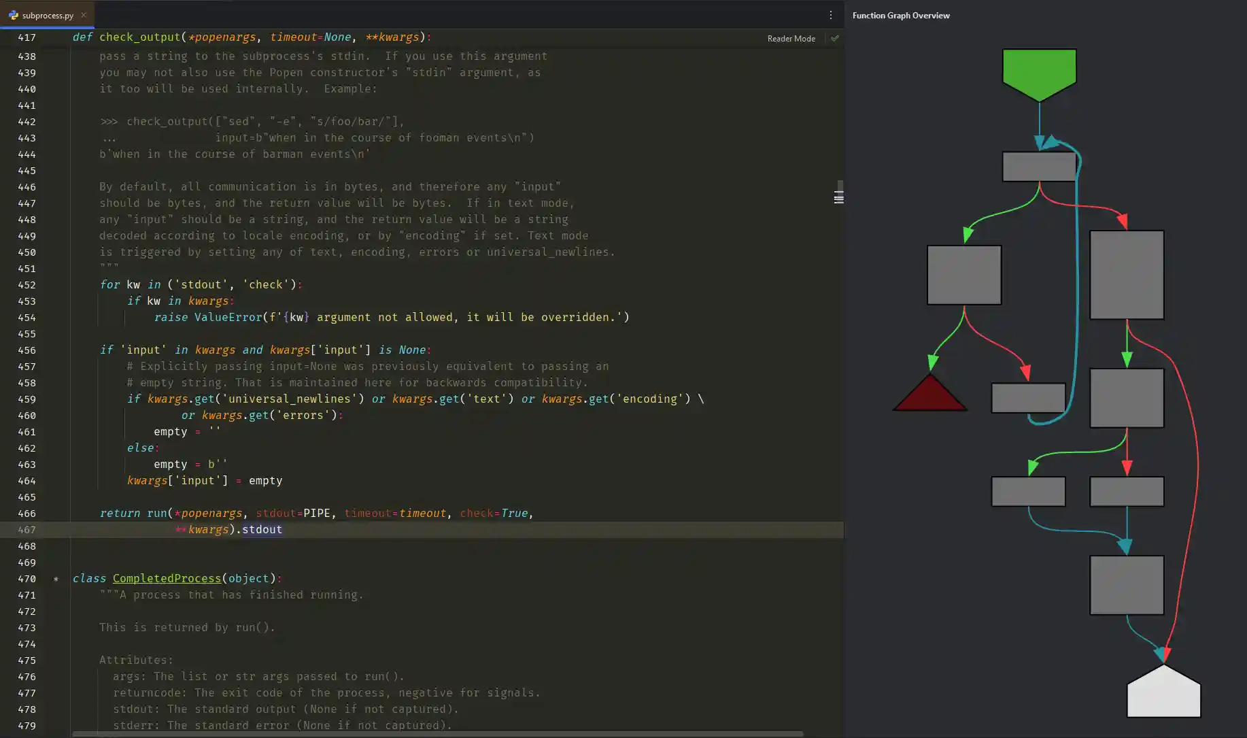Click the CompletedProcess class name link
Viewport: 1247px width, 738px height.
click(x=167, y=578)
